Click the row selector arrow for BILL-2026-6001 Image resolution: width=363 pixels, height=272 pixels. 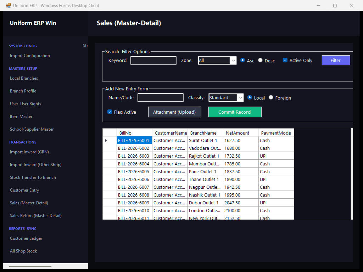point(106,140)
